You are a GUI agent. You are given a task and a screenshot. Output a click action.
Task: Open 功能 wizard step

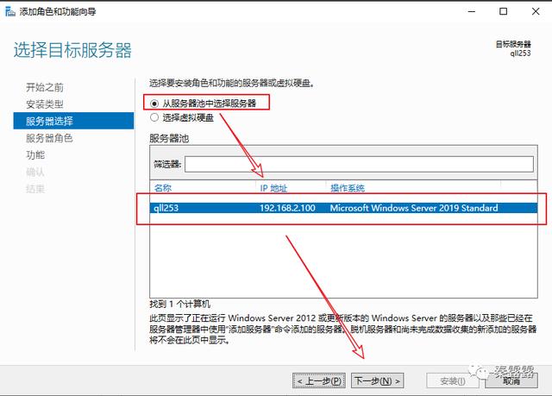(x=35, y=155)
